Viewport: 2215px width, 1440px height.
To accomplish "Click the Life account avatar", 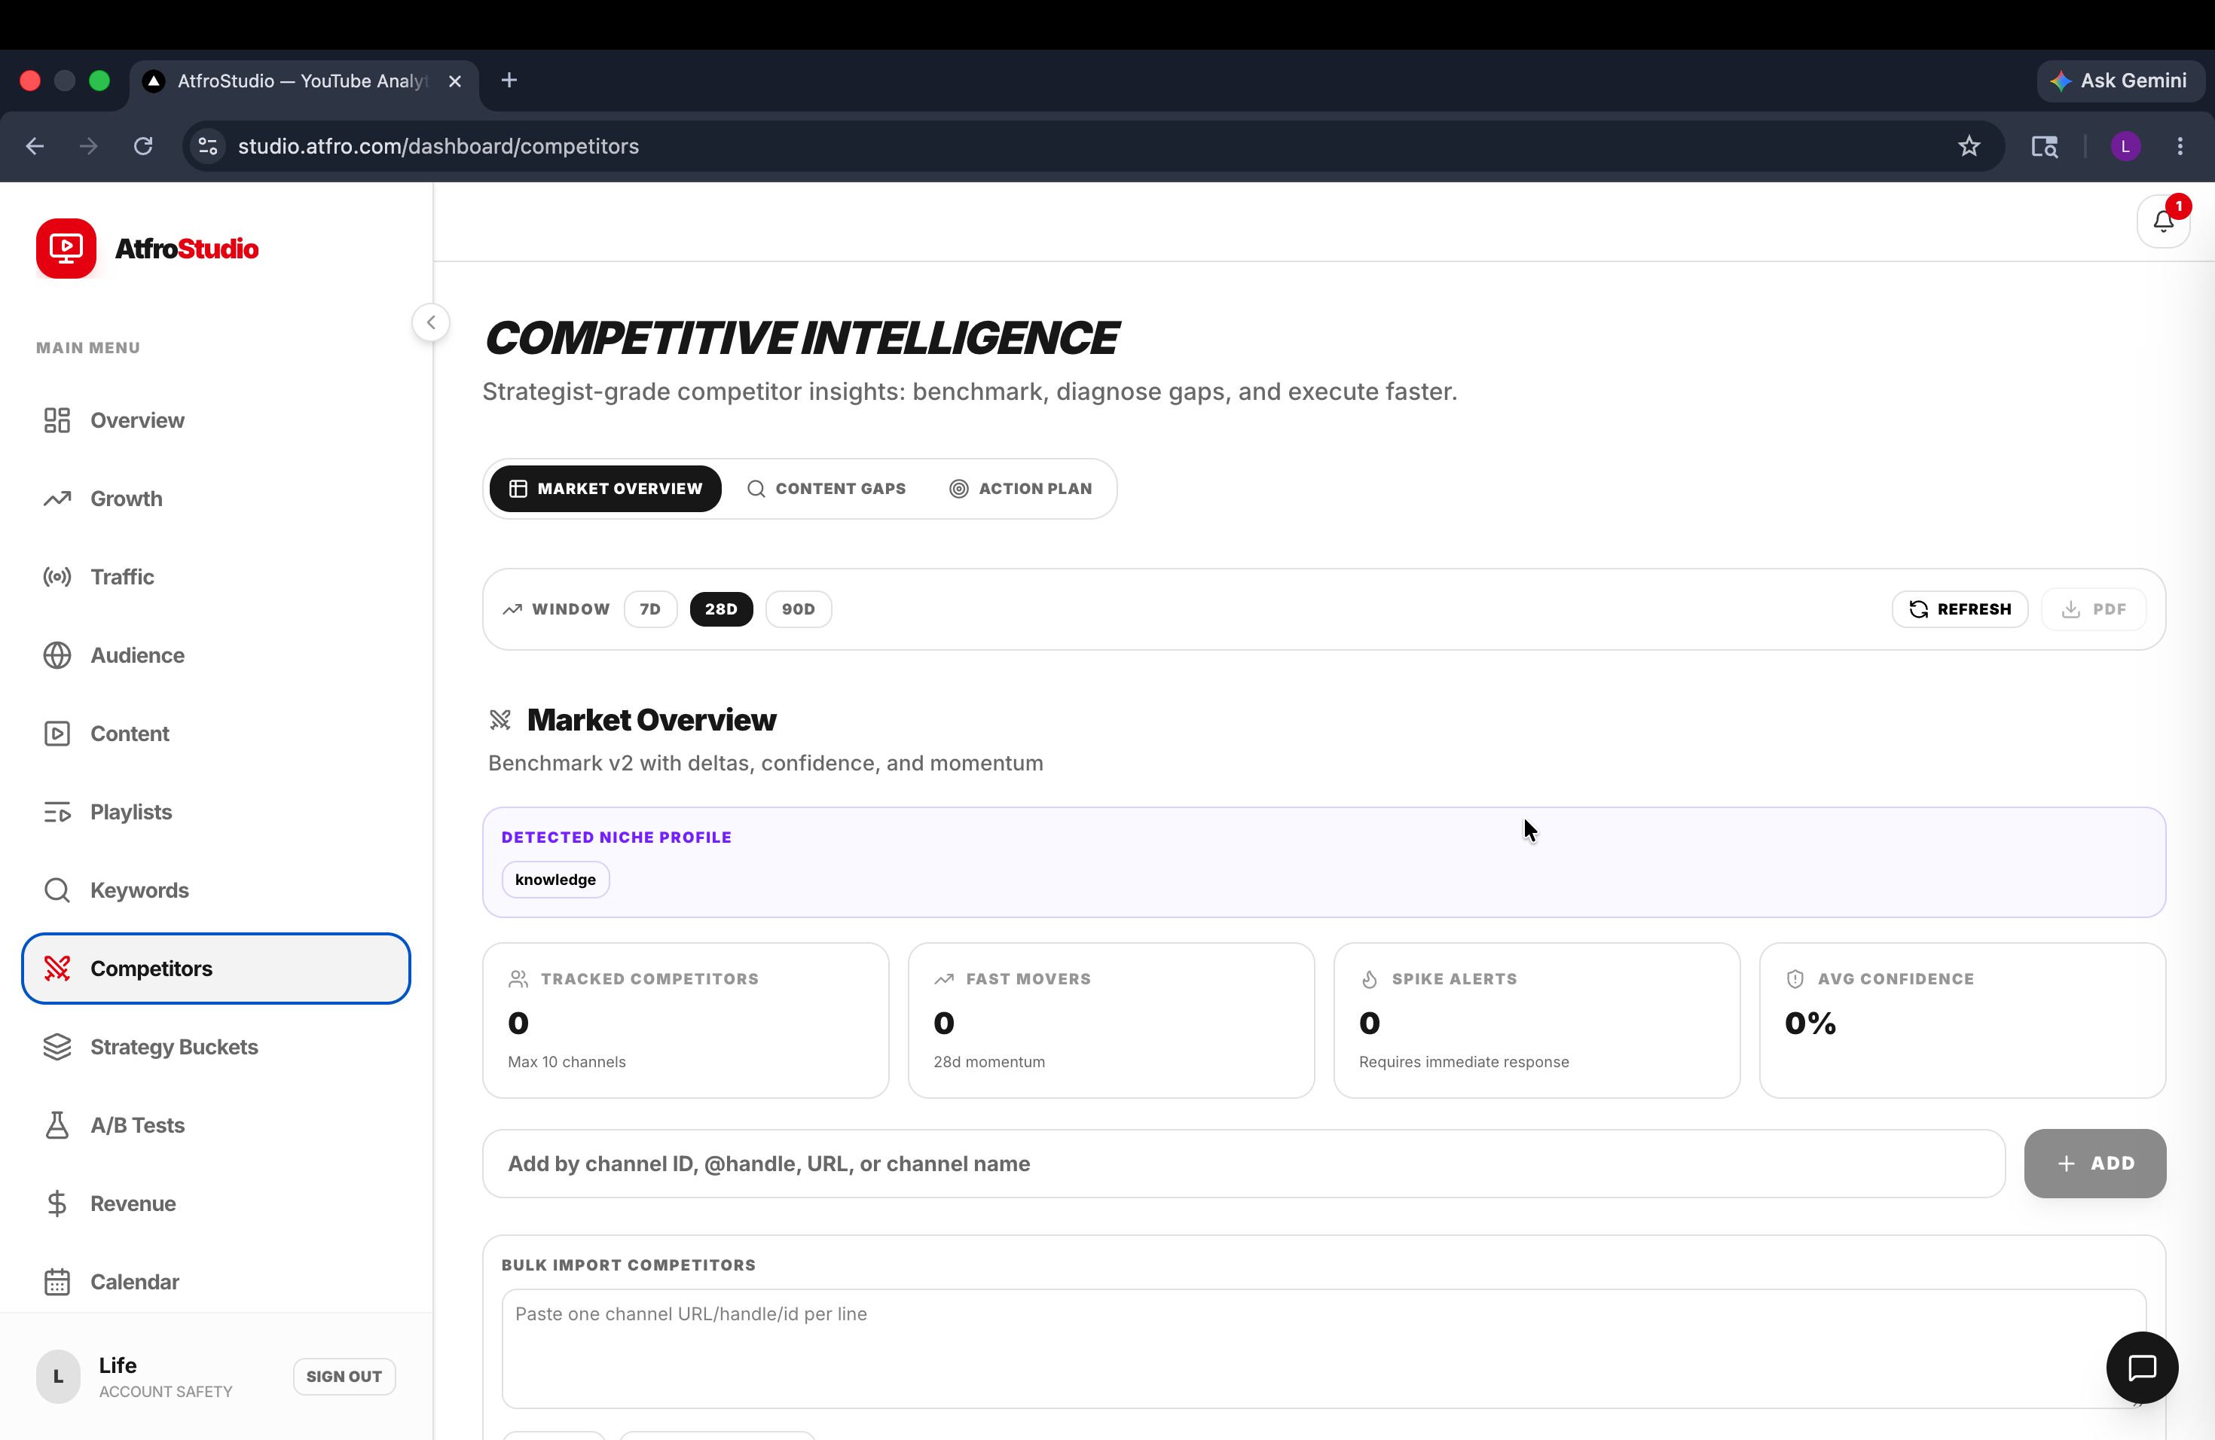I will (x=59, y=1377).
